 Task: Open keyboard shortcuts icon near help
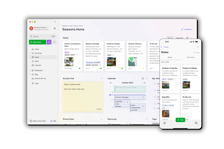click(x=55, y=121)
